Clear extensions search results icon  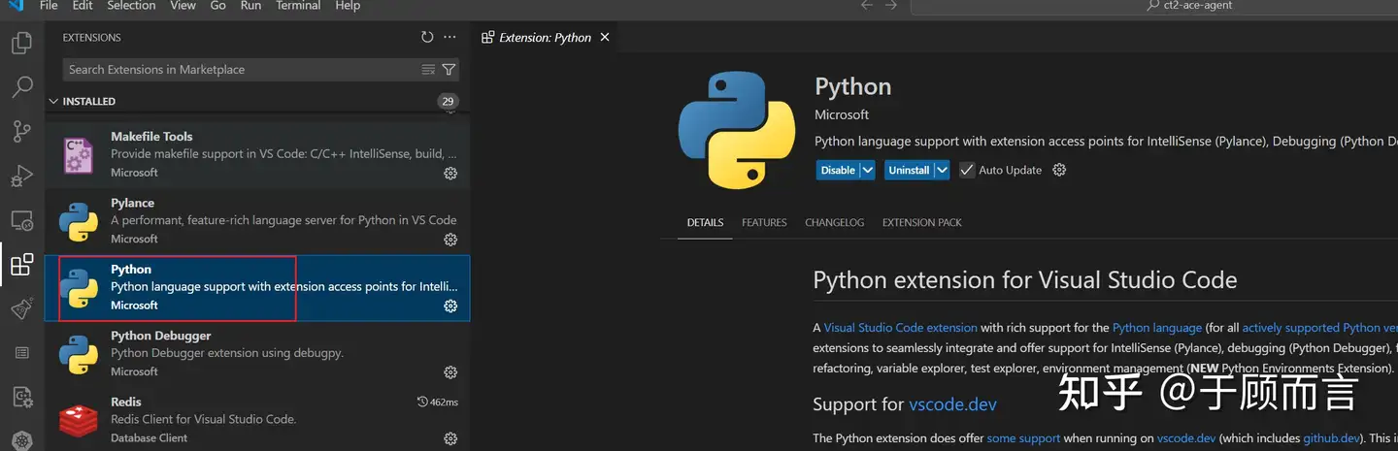[x=429, y=70]
